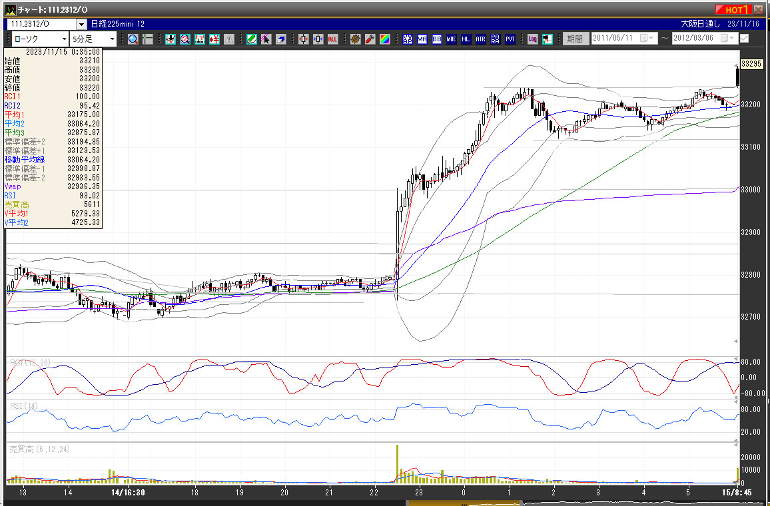Click the current price label 33295
Viewport: 770px width, 506px height.
751,64
